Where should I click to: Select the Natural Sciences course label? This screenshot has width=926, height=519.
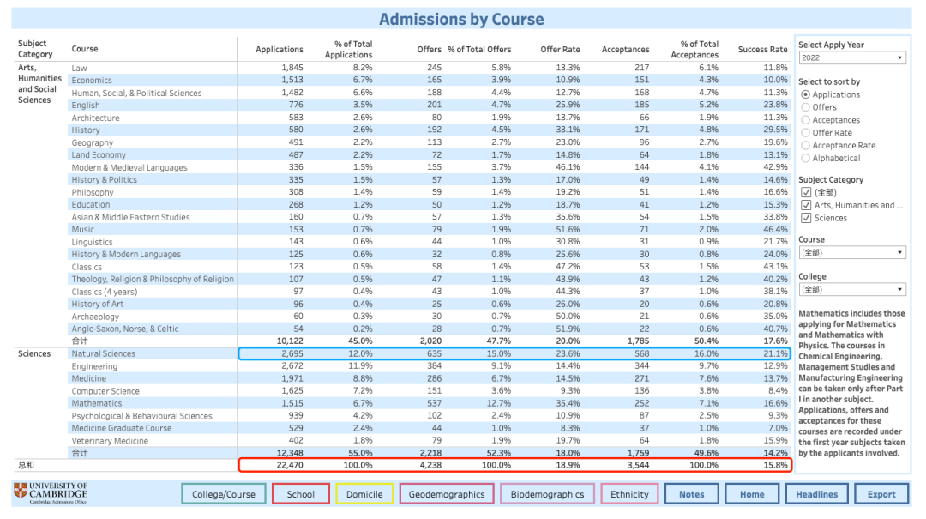coord(104,353)
